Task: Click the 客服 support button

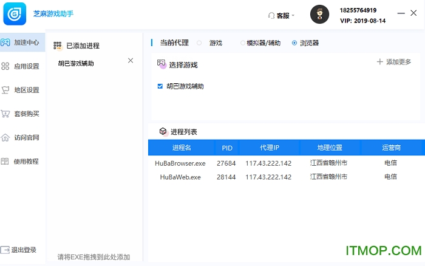Action: (281, 16)
